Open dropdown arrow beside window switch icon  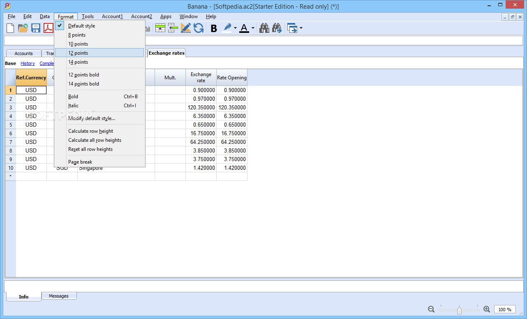[x=301, y=28]
